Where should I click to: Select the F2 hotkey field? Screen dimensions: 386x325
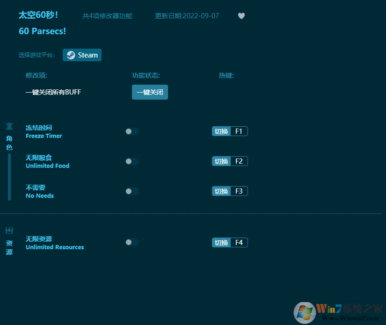click(239, 161)
